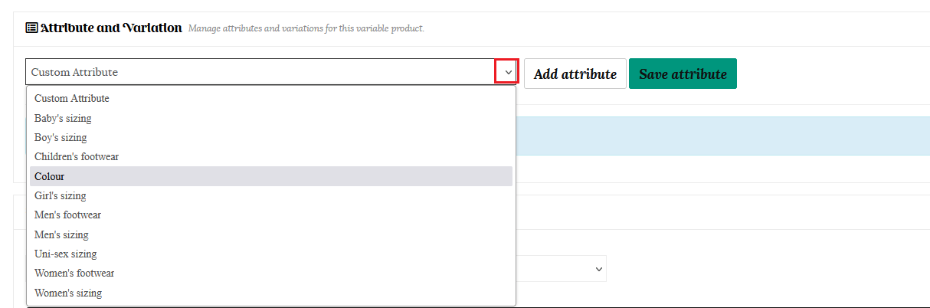
Task: Select Women's footwear attribute
Action: point(74,274)
